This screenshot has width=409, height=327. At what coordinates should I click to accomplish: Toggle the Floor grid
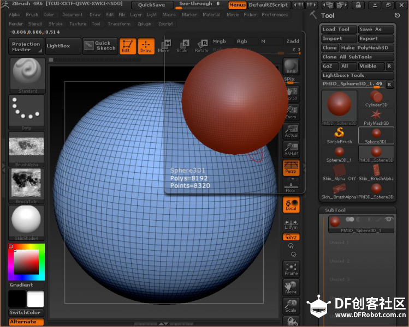(x=291, y=187)
